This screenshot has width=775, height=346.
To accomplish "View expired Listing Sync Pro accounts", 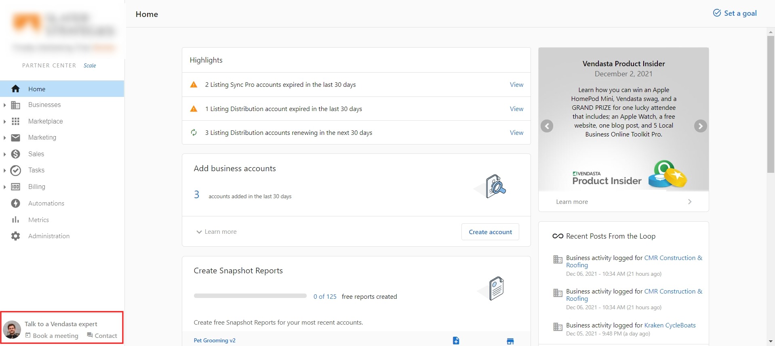I will point(516,85).
